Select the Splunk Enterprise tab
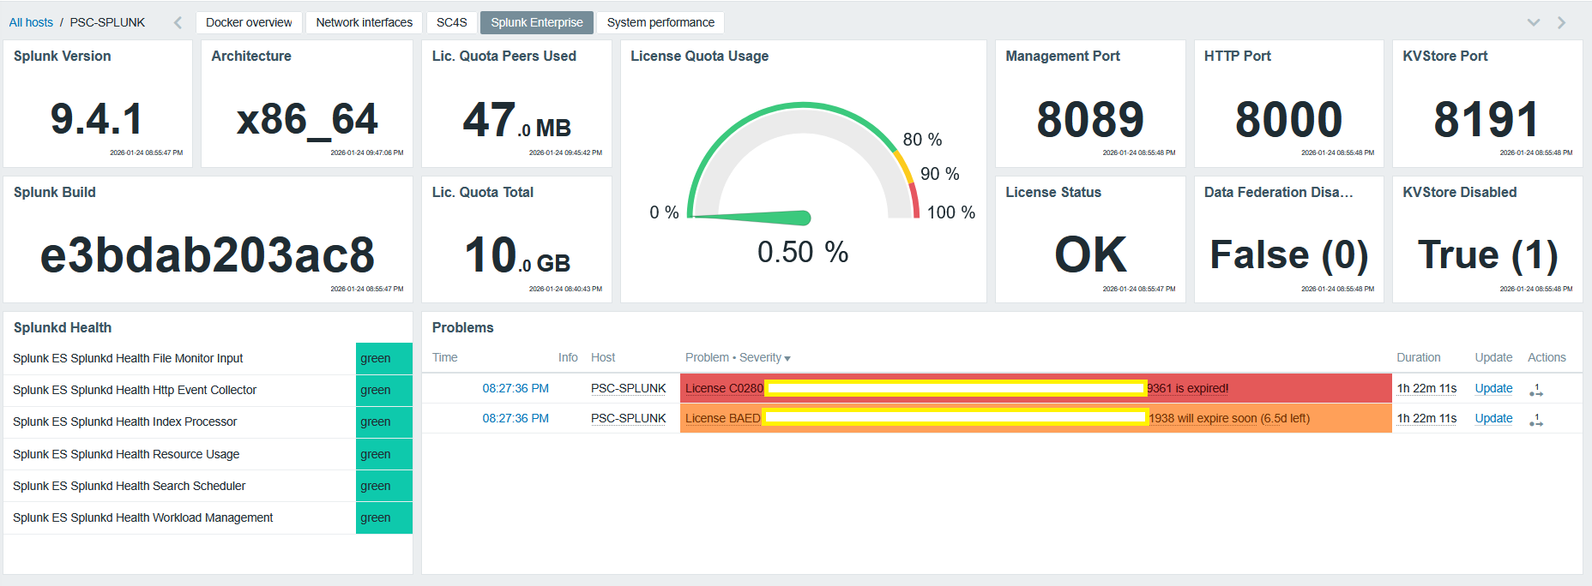This screenshot has height=586, width=1592. coord(536,22)
